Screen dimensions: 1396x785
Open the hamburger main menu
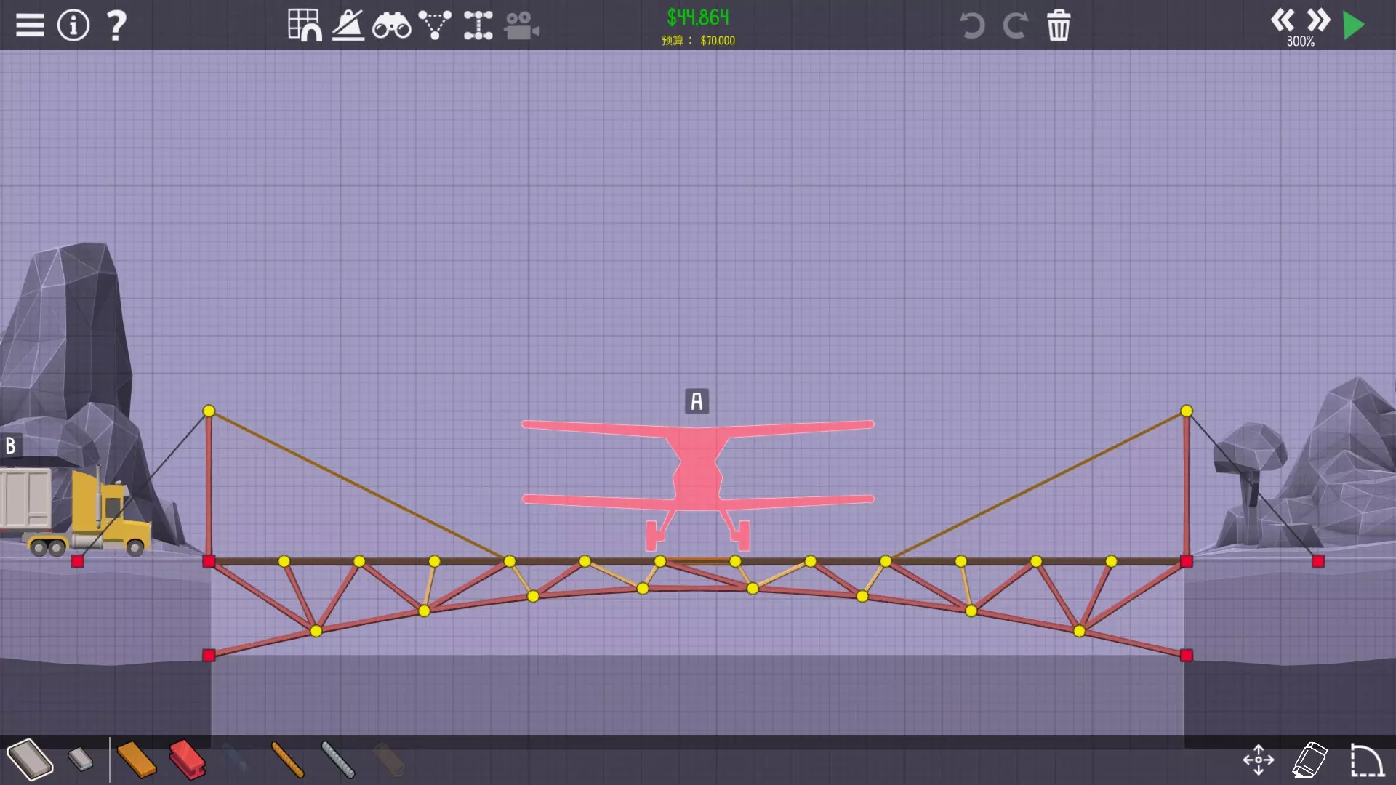30,25
